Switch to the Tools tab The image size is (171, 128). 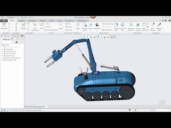[x=52, y=21]
